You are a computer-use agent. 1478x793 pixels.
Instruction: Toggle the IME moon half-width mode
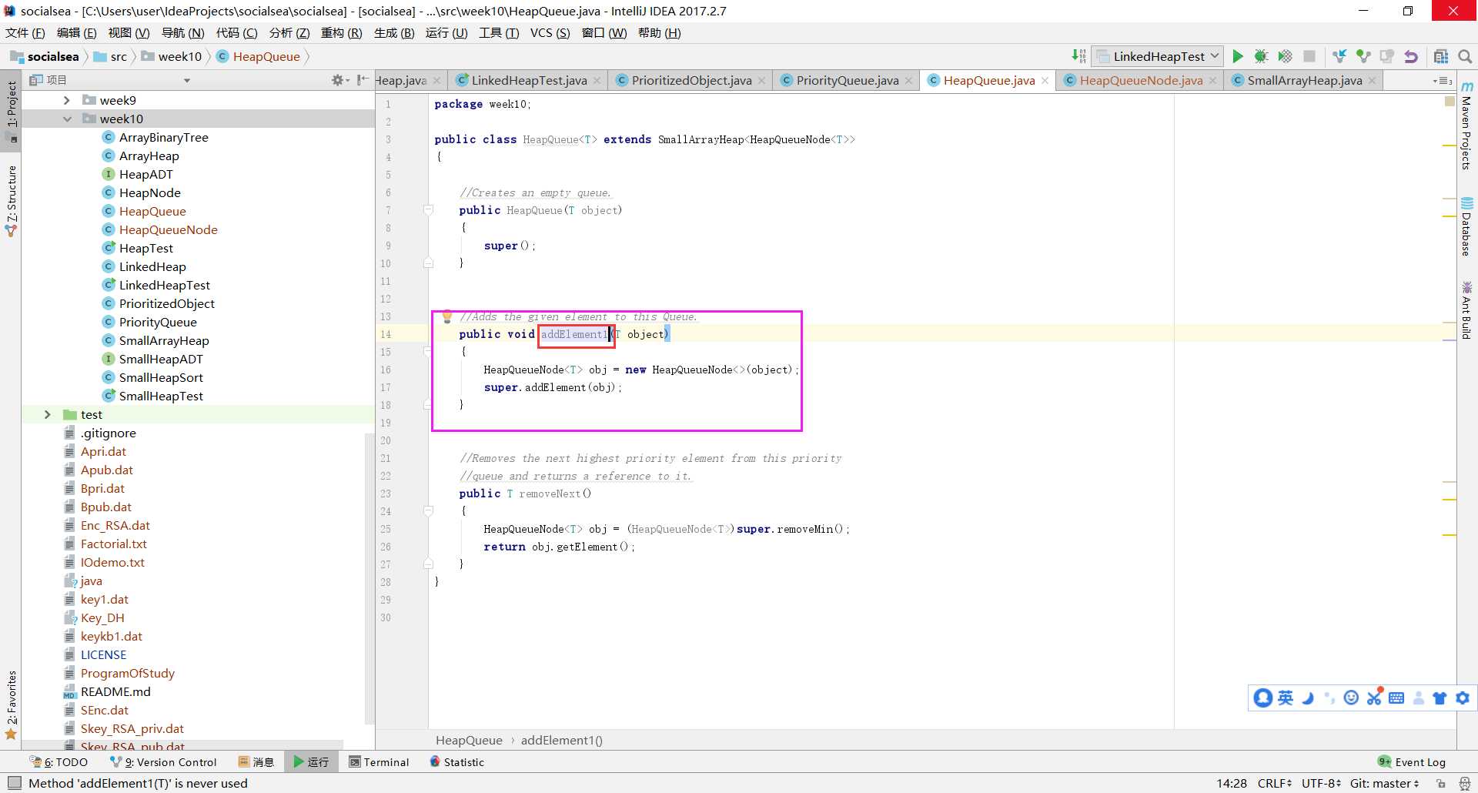pyautogui.click(x=1307, y=698)
